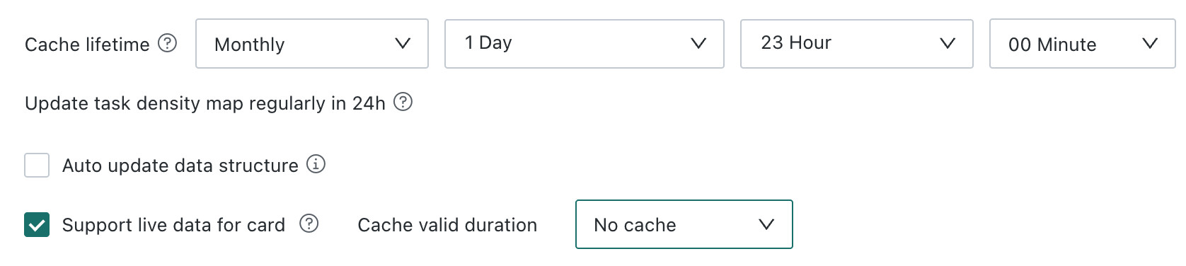
Task: Click the chevron arrow in Monthly dropdown
Action: pyautogui.click(x=403, y=44)
